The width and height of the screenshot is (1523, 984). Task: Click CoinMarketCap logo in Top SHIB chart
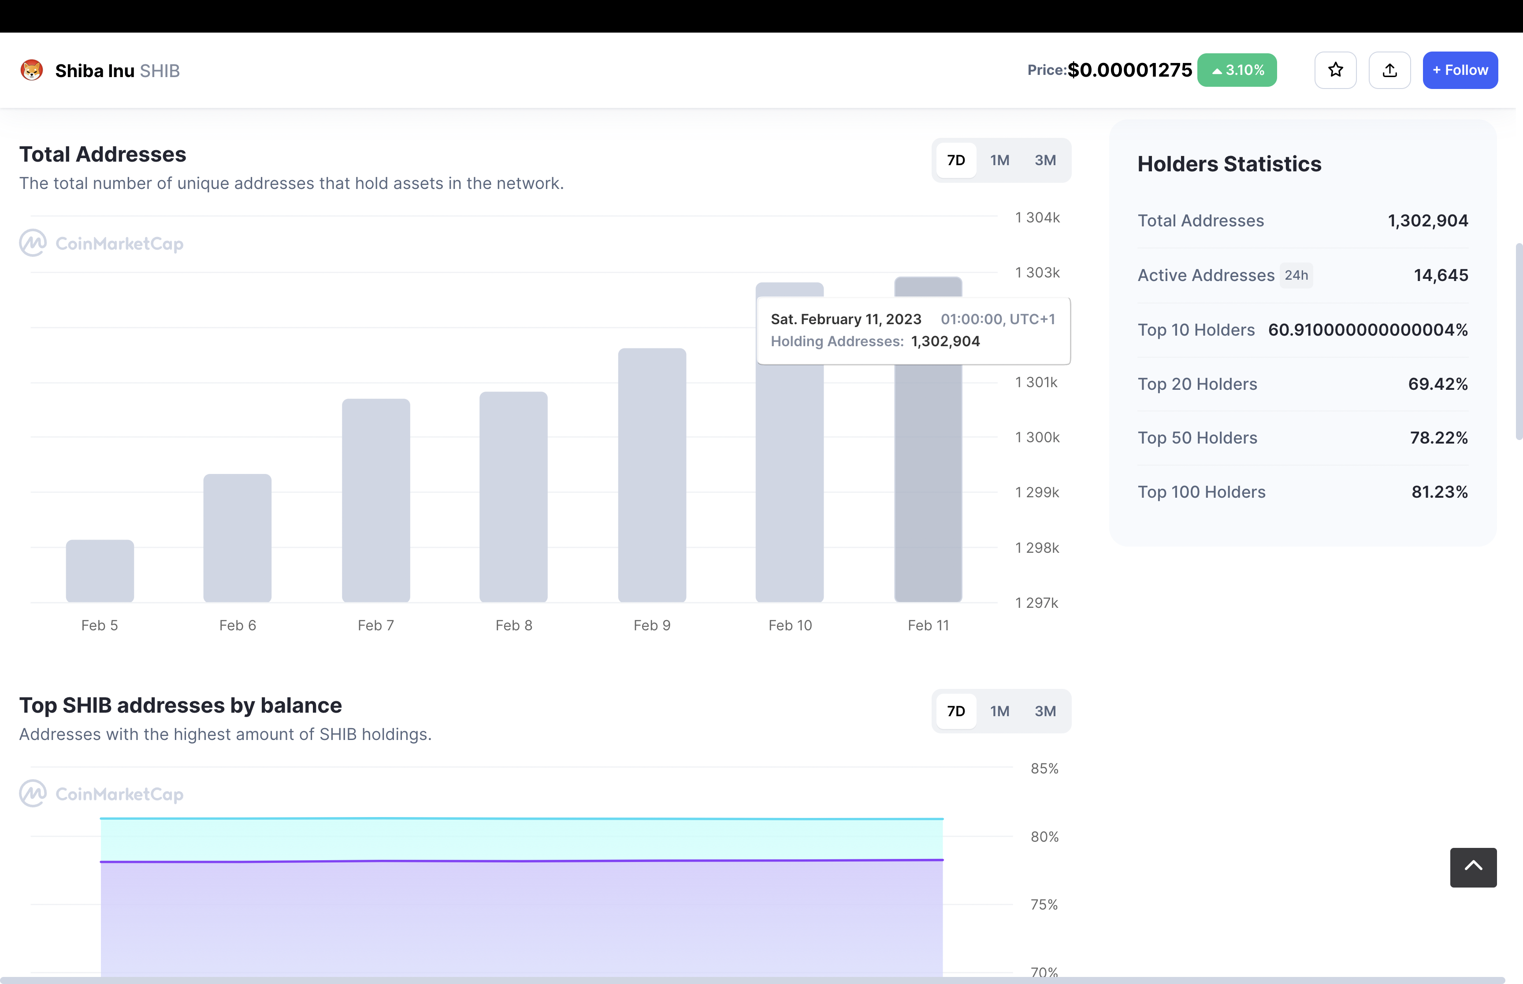(101, 794)
